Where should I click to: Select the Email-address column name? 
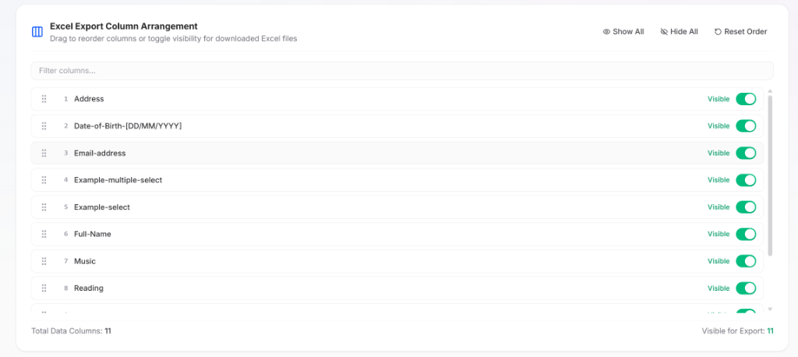point(100,153)
